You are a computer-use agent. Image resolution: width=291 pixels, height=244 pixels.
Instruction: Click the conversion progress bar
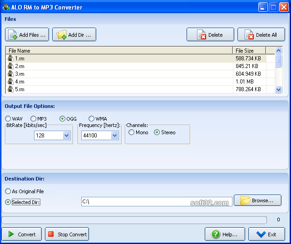(x=134, y=220)
